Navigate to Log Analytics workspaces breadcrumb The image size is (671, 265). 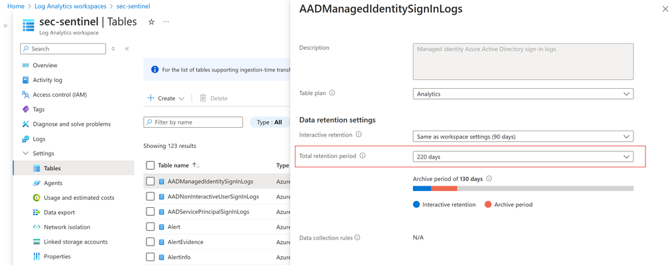coord(69,7)
